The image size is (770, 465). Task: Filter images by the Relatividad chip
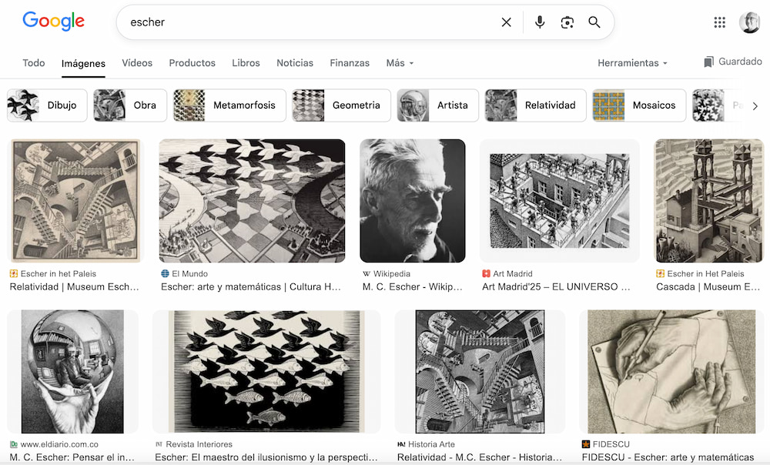coord(535,105)
